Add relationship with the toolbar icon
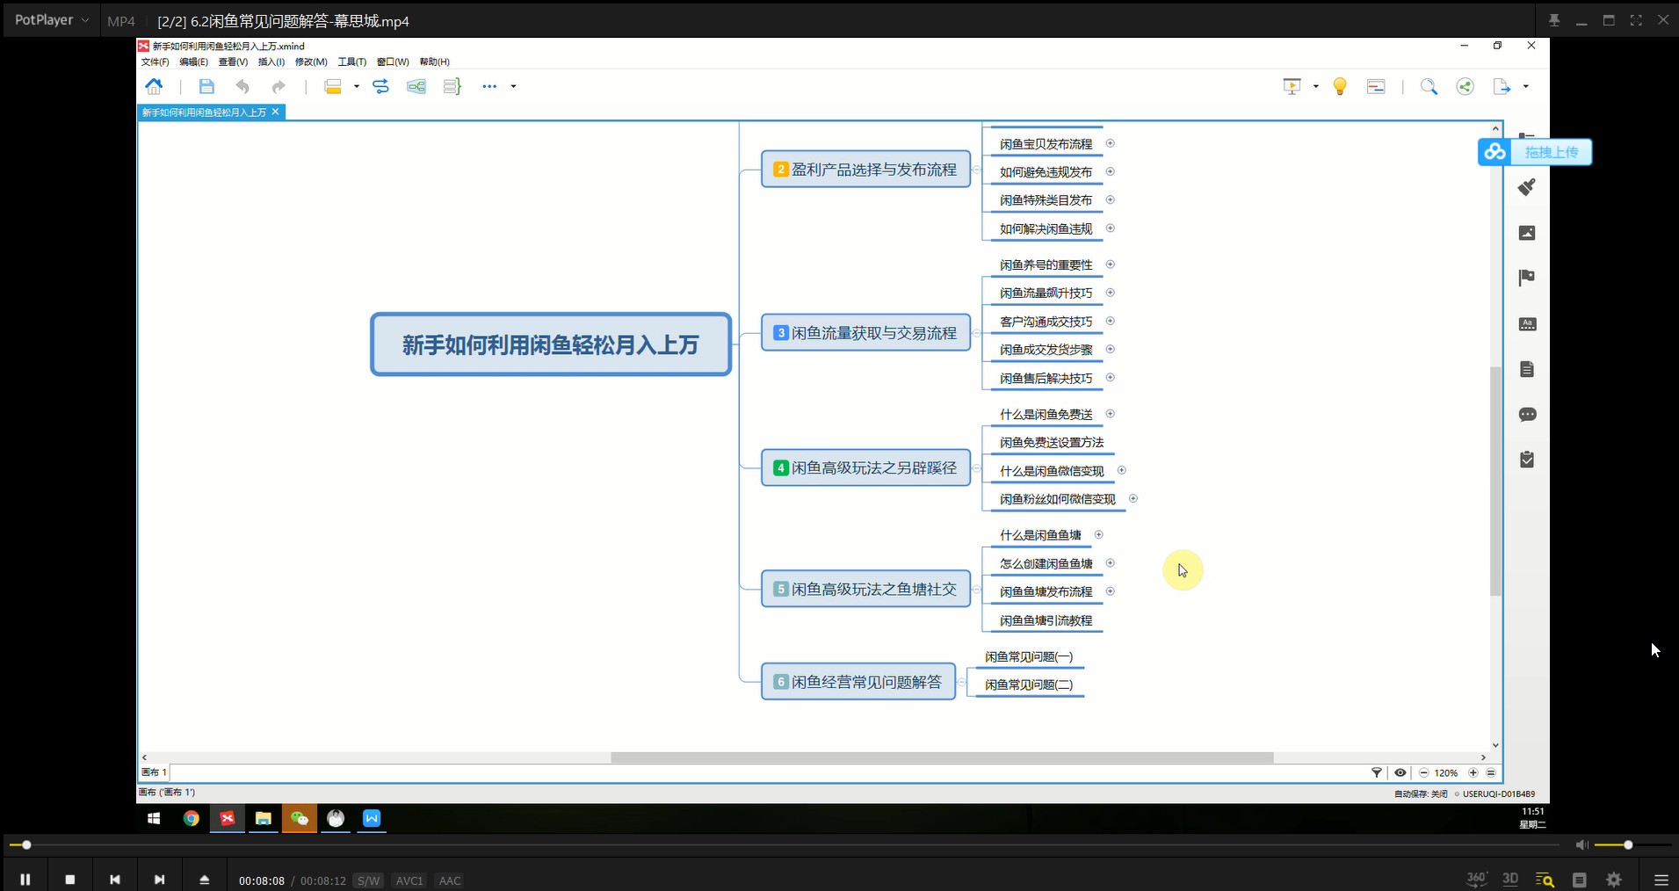The image size is (1679, 891). click(380, 86)
